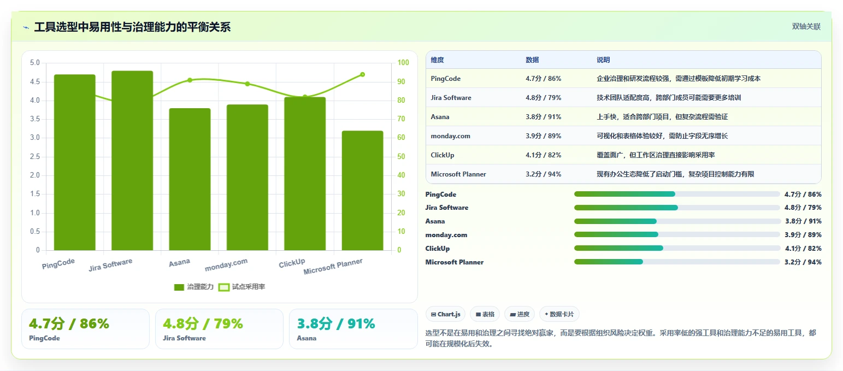This screenshot has height=371, width=843.
Task: Click the line data point above Microsoft Planner bar
Action: tap(362, 74)
